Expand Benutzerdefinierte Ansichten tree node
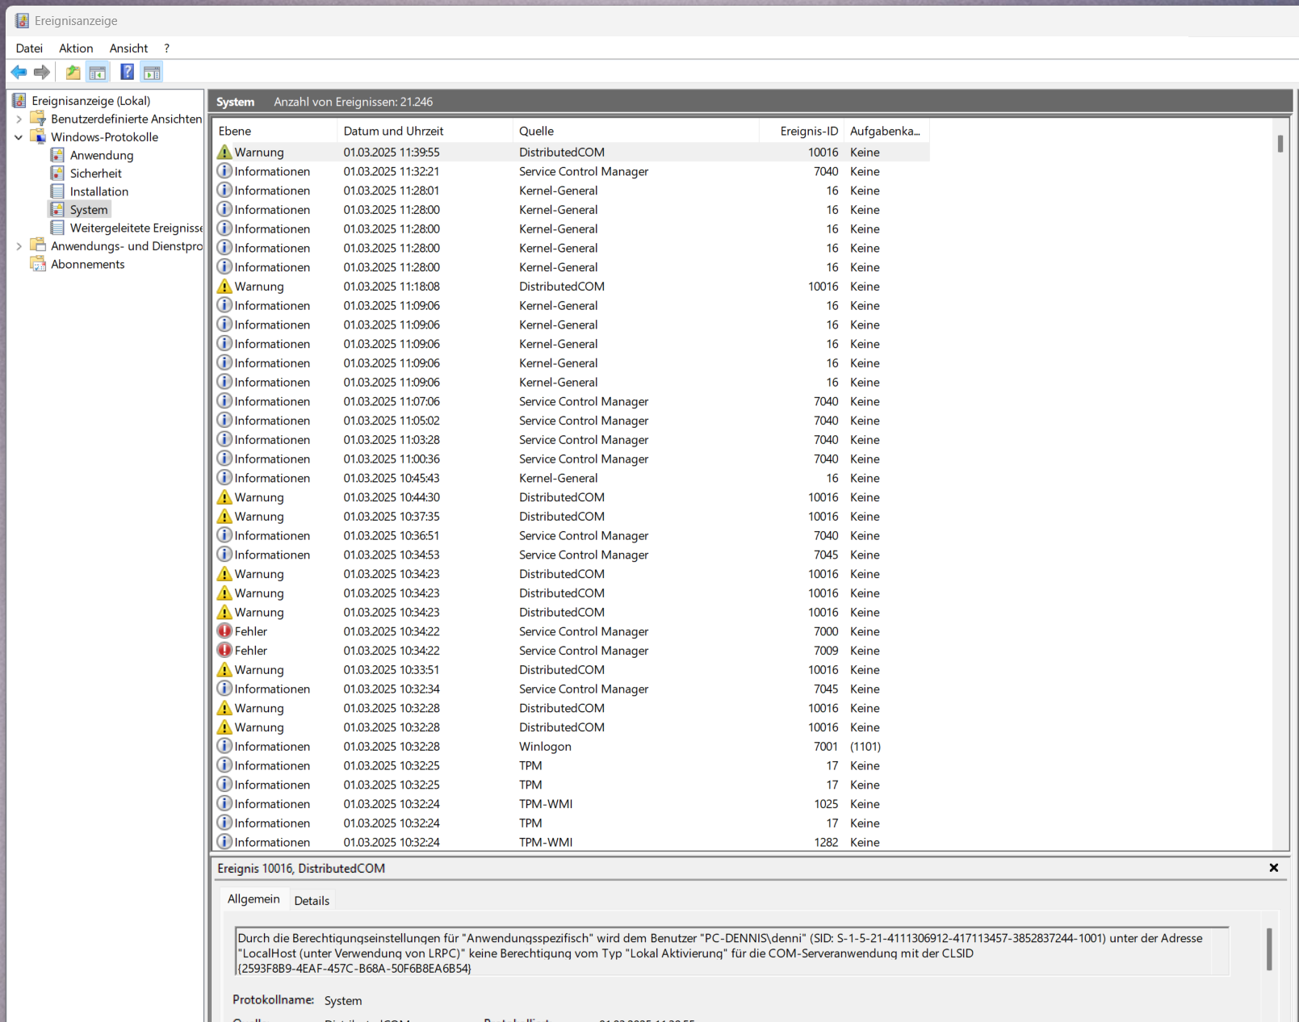This screenshot has height=1022, width=1299. [19, 119]
